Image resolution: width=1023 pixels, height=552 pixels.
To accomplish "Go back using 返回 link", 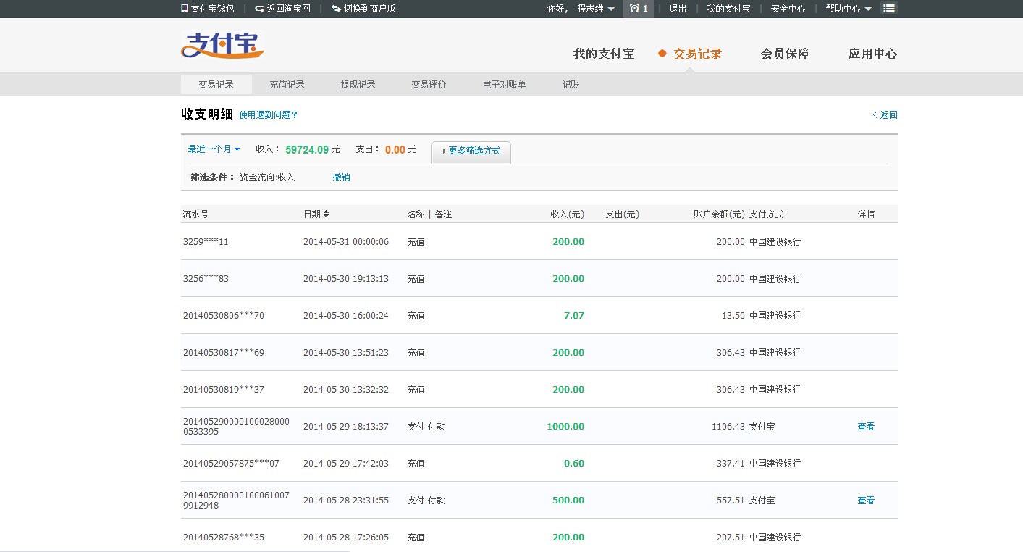I will 885,114.
